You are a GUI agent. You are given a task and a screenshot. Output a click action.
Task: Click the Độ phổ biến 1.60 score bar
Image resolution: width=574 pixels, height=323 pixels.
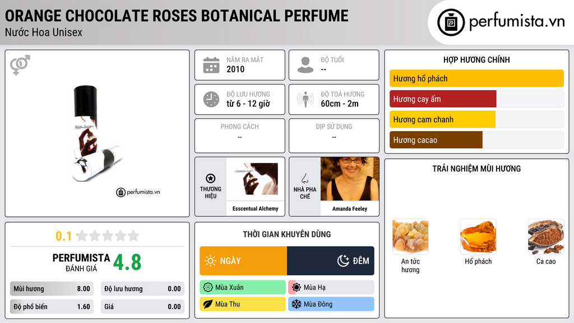click(x=52, y=307)
